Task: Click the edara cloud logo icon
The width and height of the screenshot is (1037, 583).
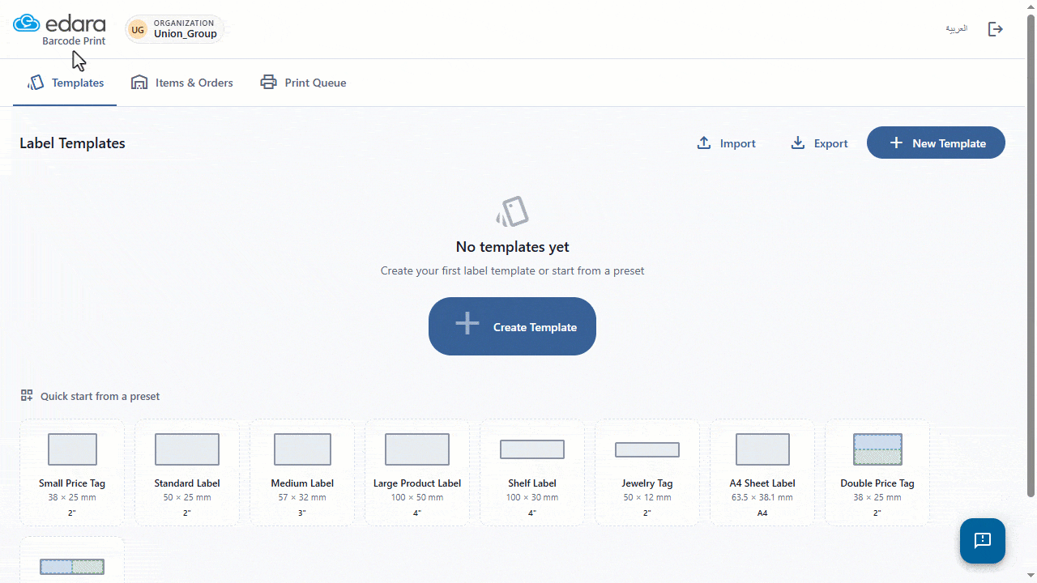Action: [27, 23]
